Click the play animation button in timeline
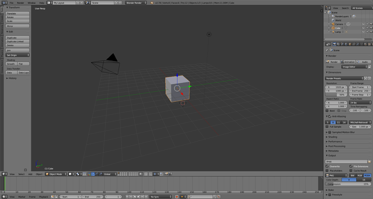This screenshot has height=199, width=373. click(138, 197)
